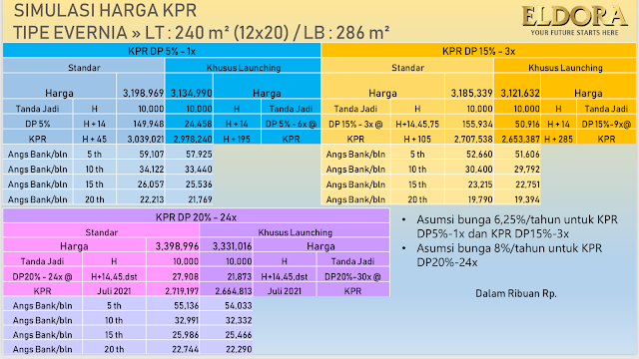Click the installment value 51.606
Screen dimensions: 639x359
coord(527,155)
